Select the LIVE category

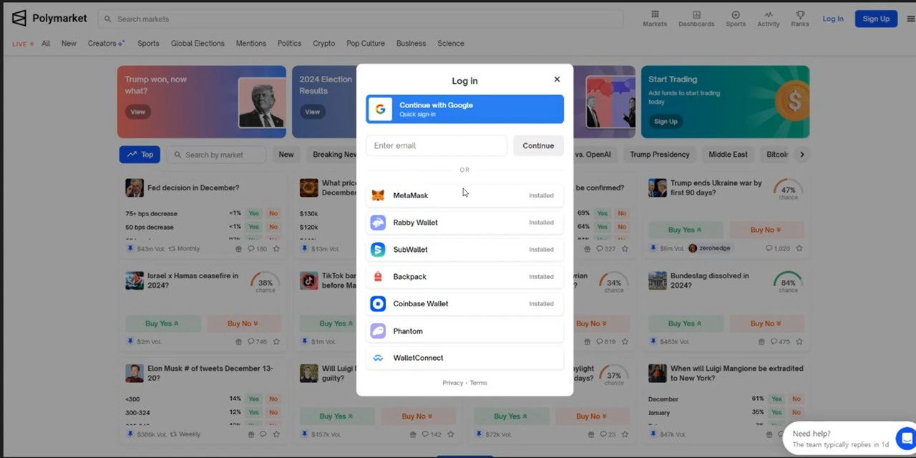click(23, 44)
